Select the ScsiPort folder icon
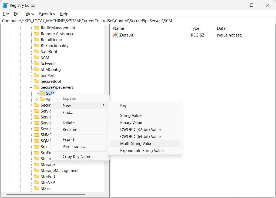This screenshot has width=276, height=198. (x=37, y=75)
